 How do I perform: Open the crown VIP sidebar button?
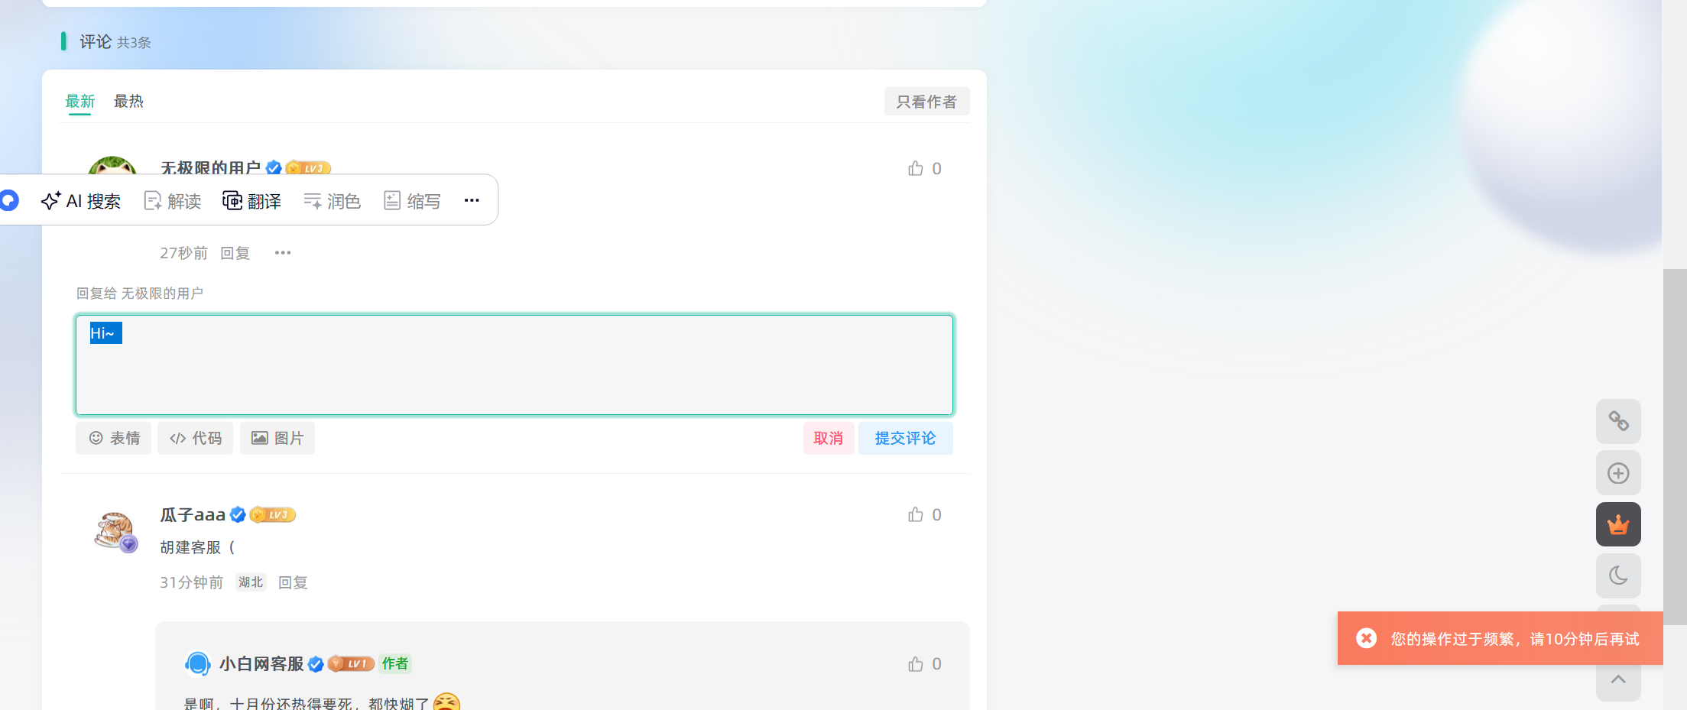(x=1618, y=524)
